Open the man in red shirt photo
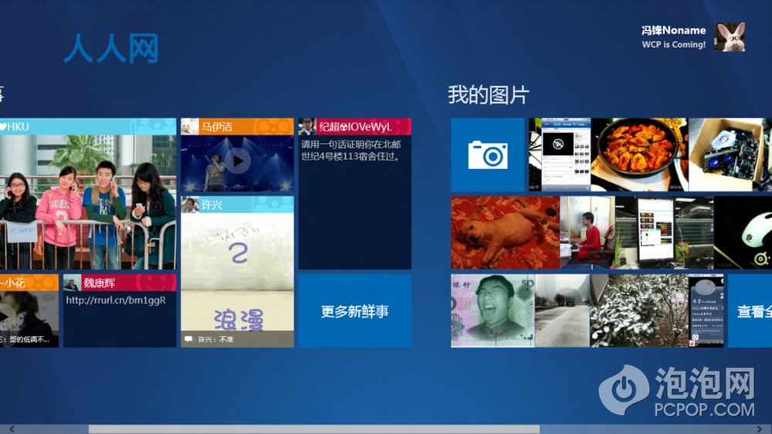 587,232
